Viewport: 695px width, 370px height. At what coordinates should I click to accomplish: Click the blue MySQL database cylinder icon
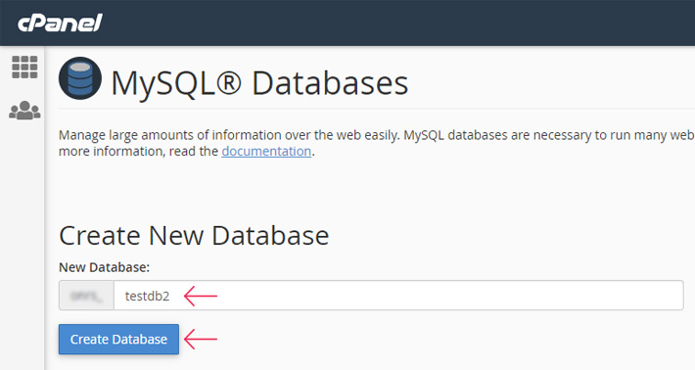coord(80,78)
